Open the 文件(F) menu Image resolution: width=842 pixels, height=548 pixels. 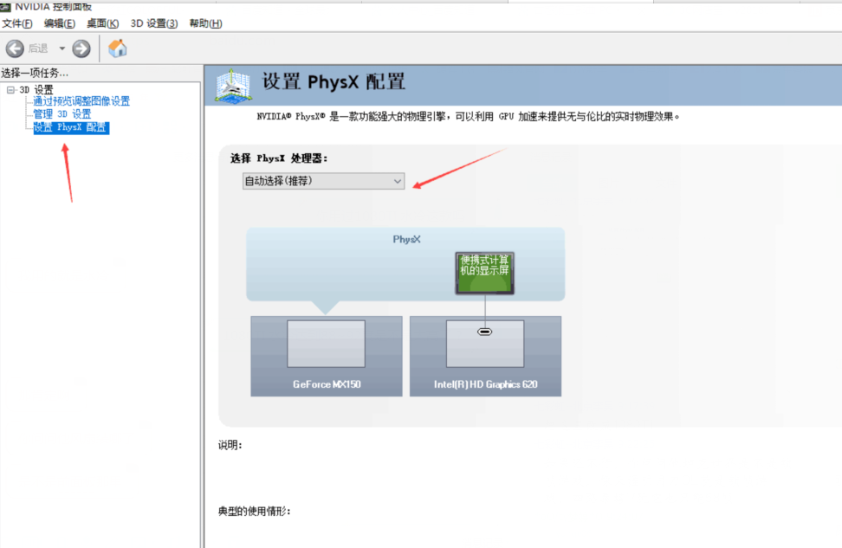coord(17,23)
